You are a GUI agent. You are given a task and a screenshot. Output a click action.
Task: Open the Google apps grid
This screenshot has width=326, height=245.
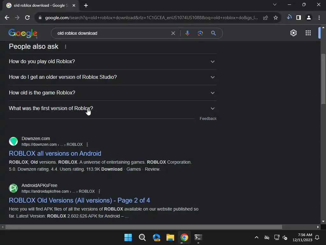[x=308, y=33]
